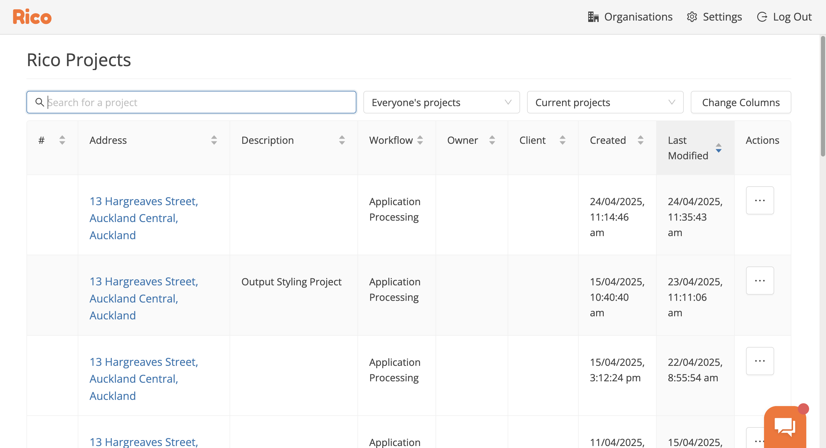Open the Everyone's projects dropdown
Viewport: 826px width, 448px height.
[x=441, y=102]
